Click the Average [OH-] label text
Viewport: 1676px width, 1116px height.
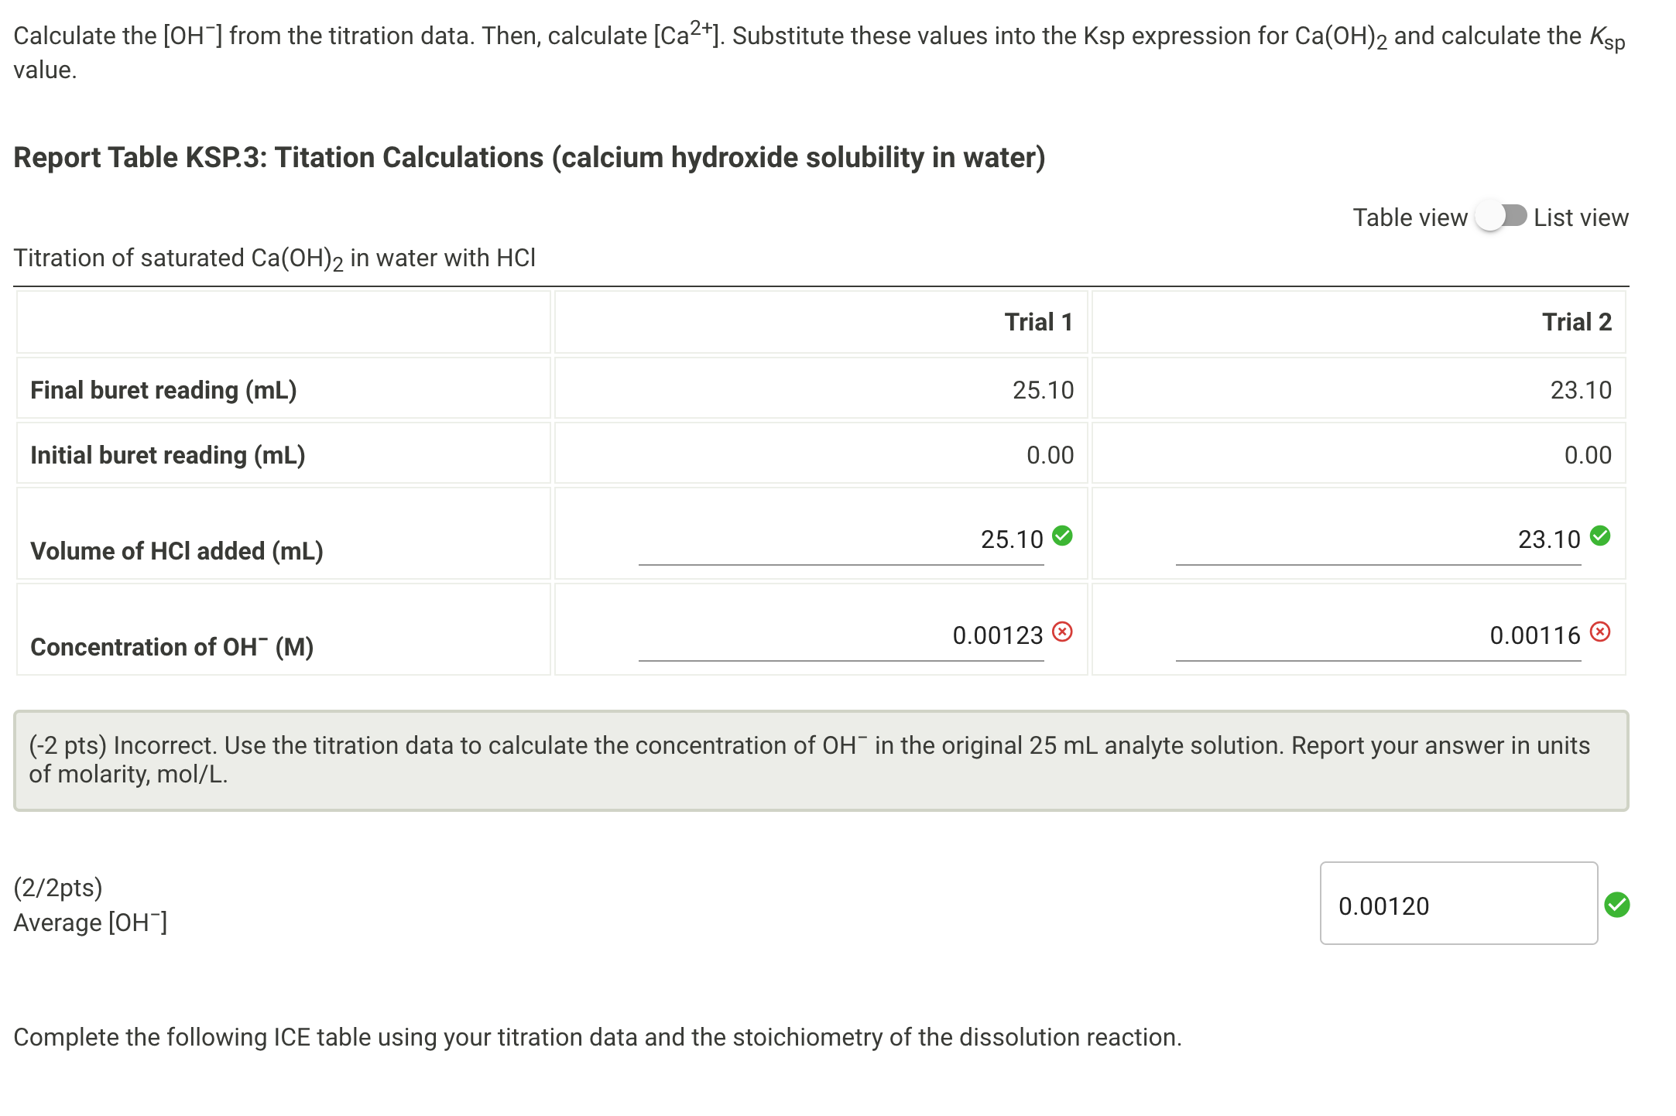tap(89, 922)
